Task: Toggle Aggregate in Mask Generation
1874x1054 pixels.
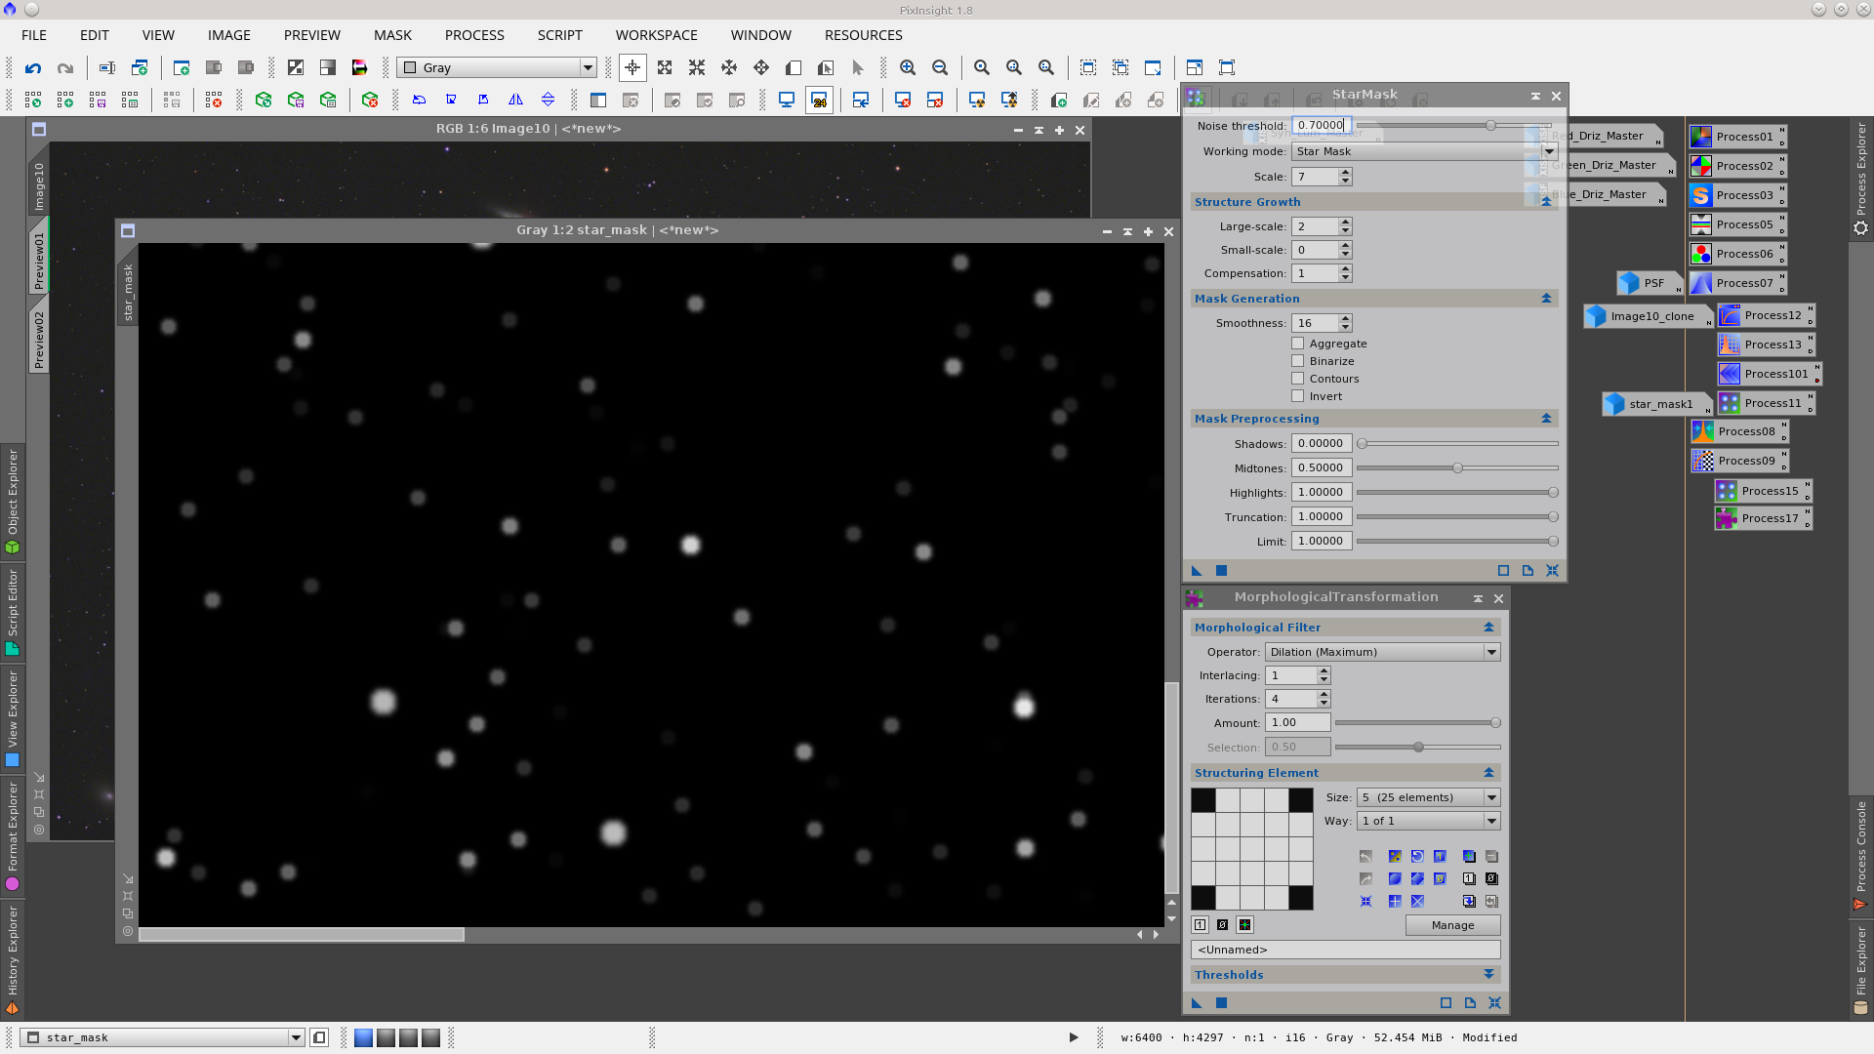Action: coord(1298,343)
